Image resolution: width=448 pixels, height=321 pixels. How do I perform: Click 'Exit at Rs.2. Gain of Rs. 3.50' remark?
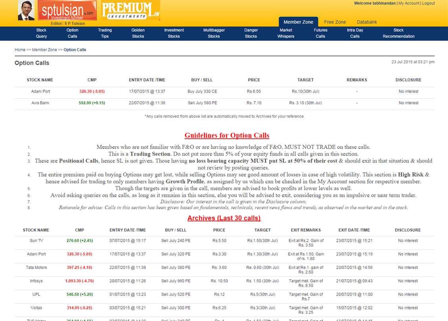click(x=306, y=243)
